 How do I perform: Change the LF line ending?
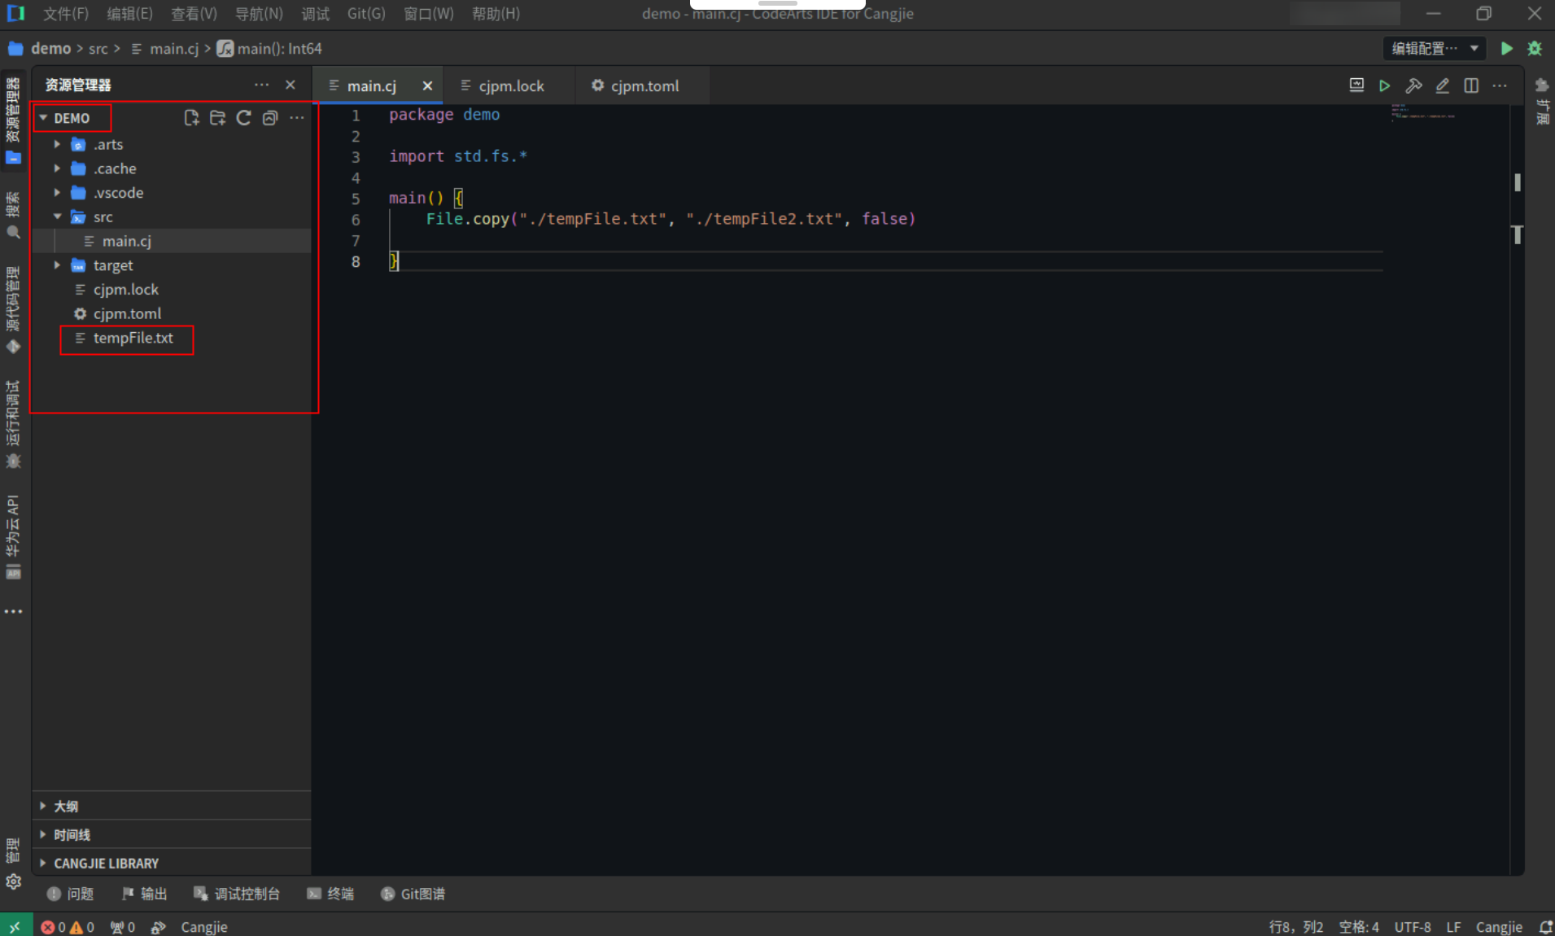(1453, 927)
